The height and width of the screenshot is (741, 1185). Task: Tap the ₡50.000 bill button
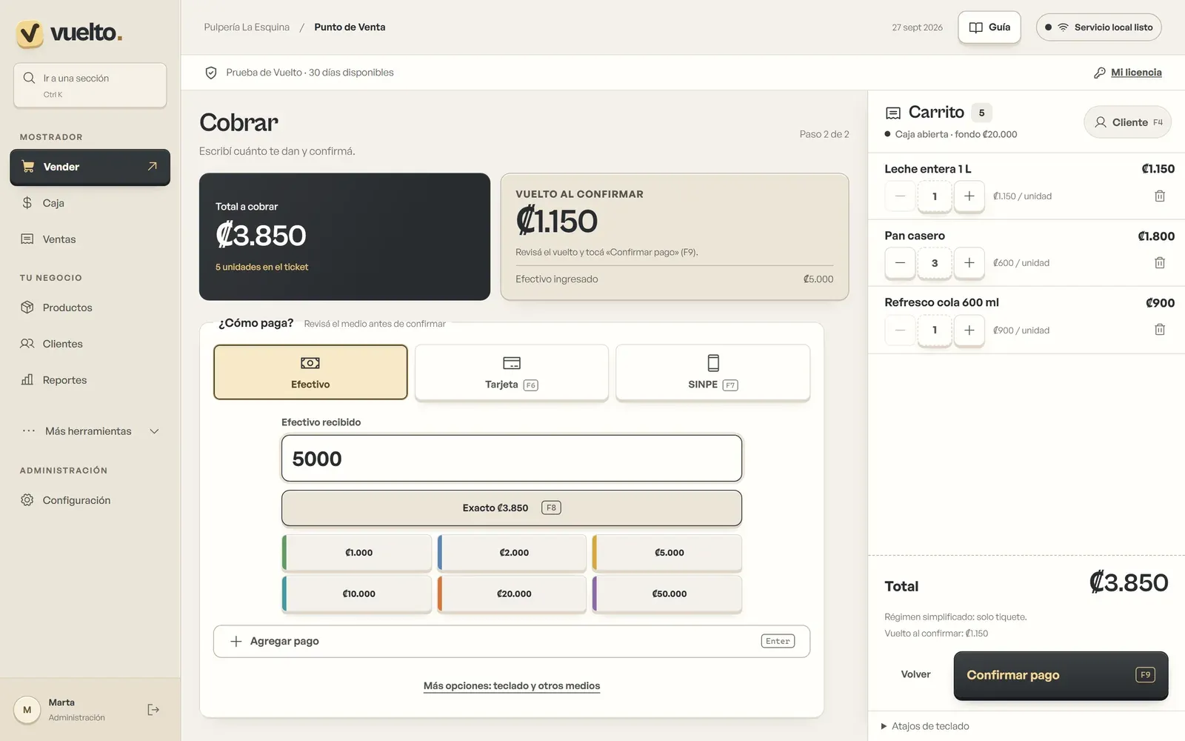pyautogui.click(x=667, y=594)
